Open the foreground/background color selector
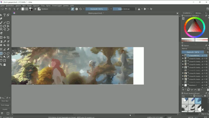 (x=31, y=9)
